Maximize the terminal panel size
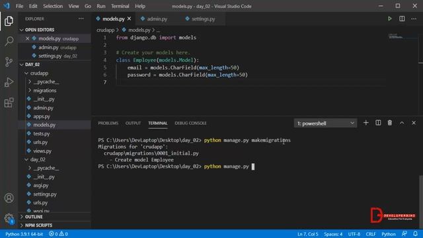The width and height of the screenshot is (423, 238). pyautogui.click(x=402, y=123)
